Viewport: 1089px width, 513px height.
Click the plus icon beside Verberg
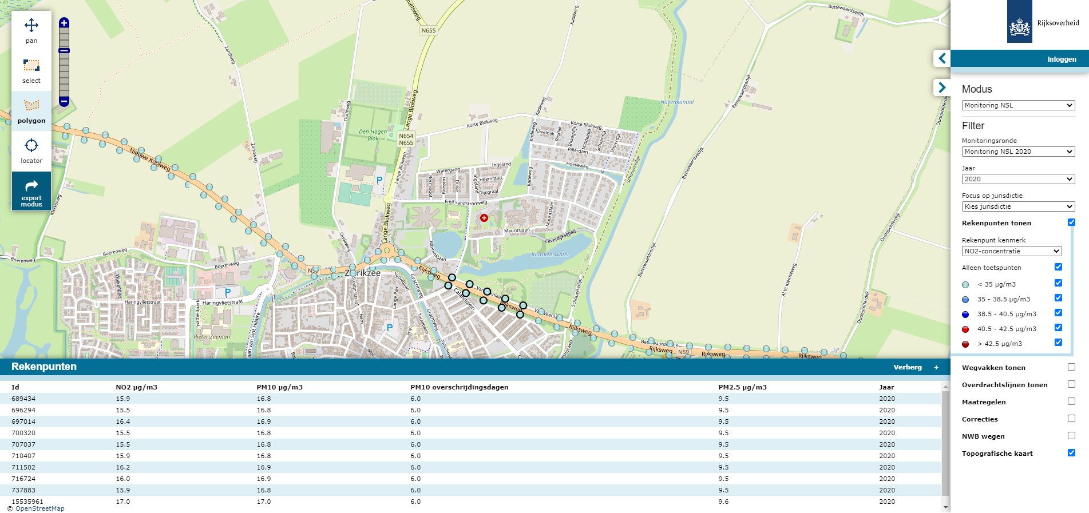click(936, 367)
